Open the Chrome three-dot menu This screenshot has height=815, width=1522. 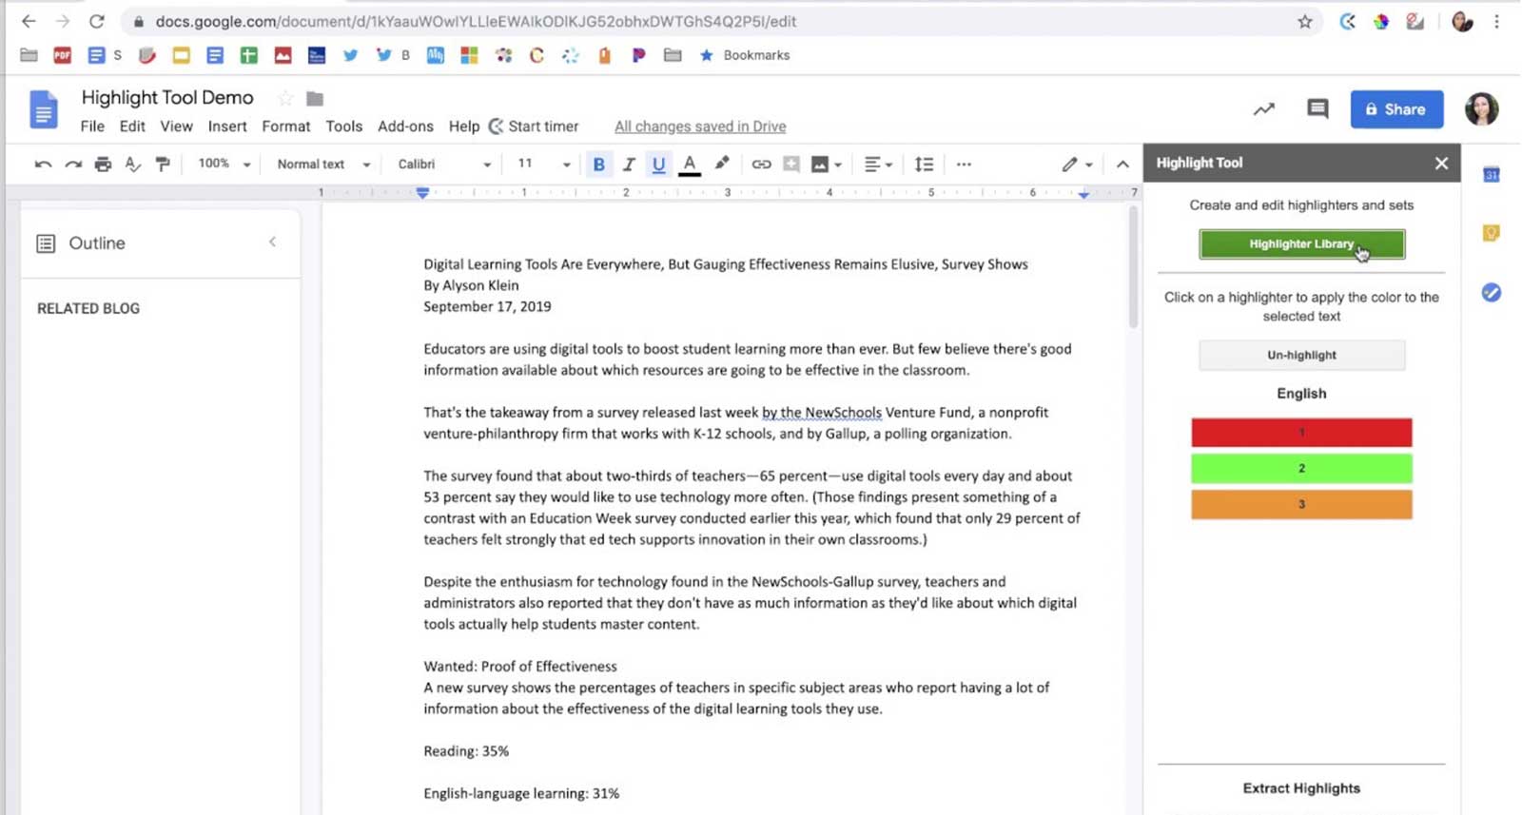[x=1496, y=21]
